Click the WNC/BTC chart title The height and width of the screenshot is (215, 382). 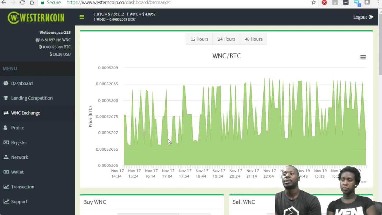[227, 56]
